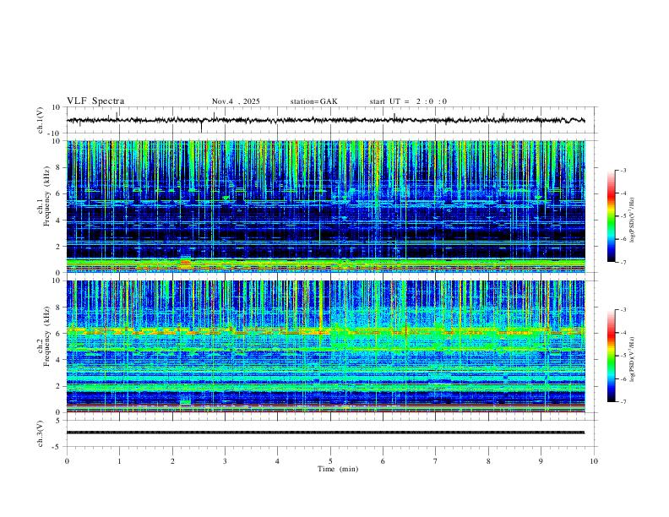
Task: Select the "start UT = 2 :0 :0" text
Action: 408,101
